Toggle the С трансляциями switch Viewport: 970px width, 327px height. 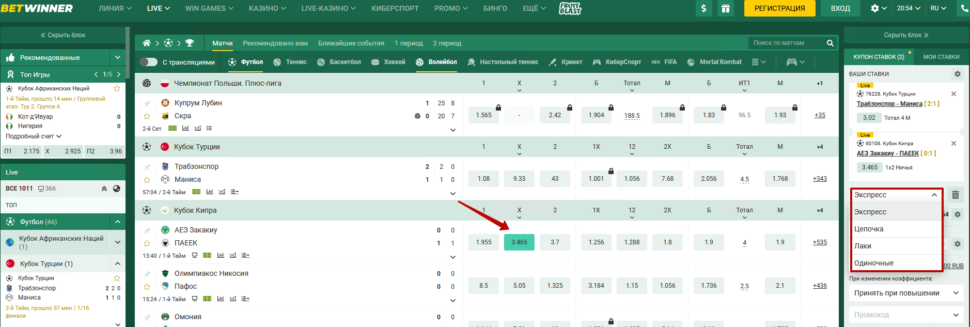click(x=149, y=62)
